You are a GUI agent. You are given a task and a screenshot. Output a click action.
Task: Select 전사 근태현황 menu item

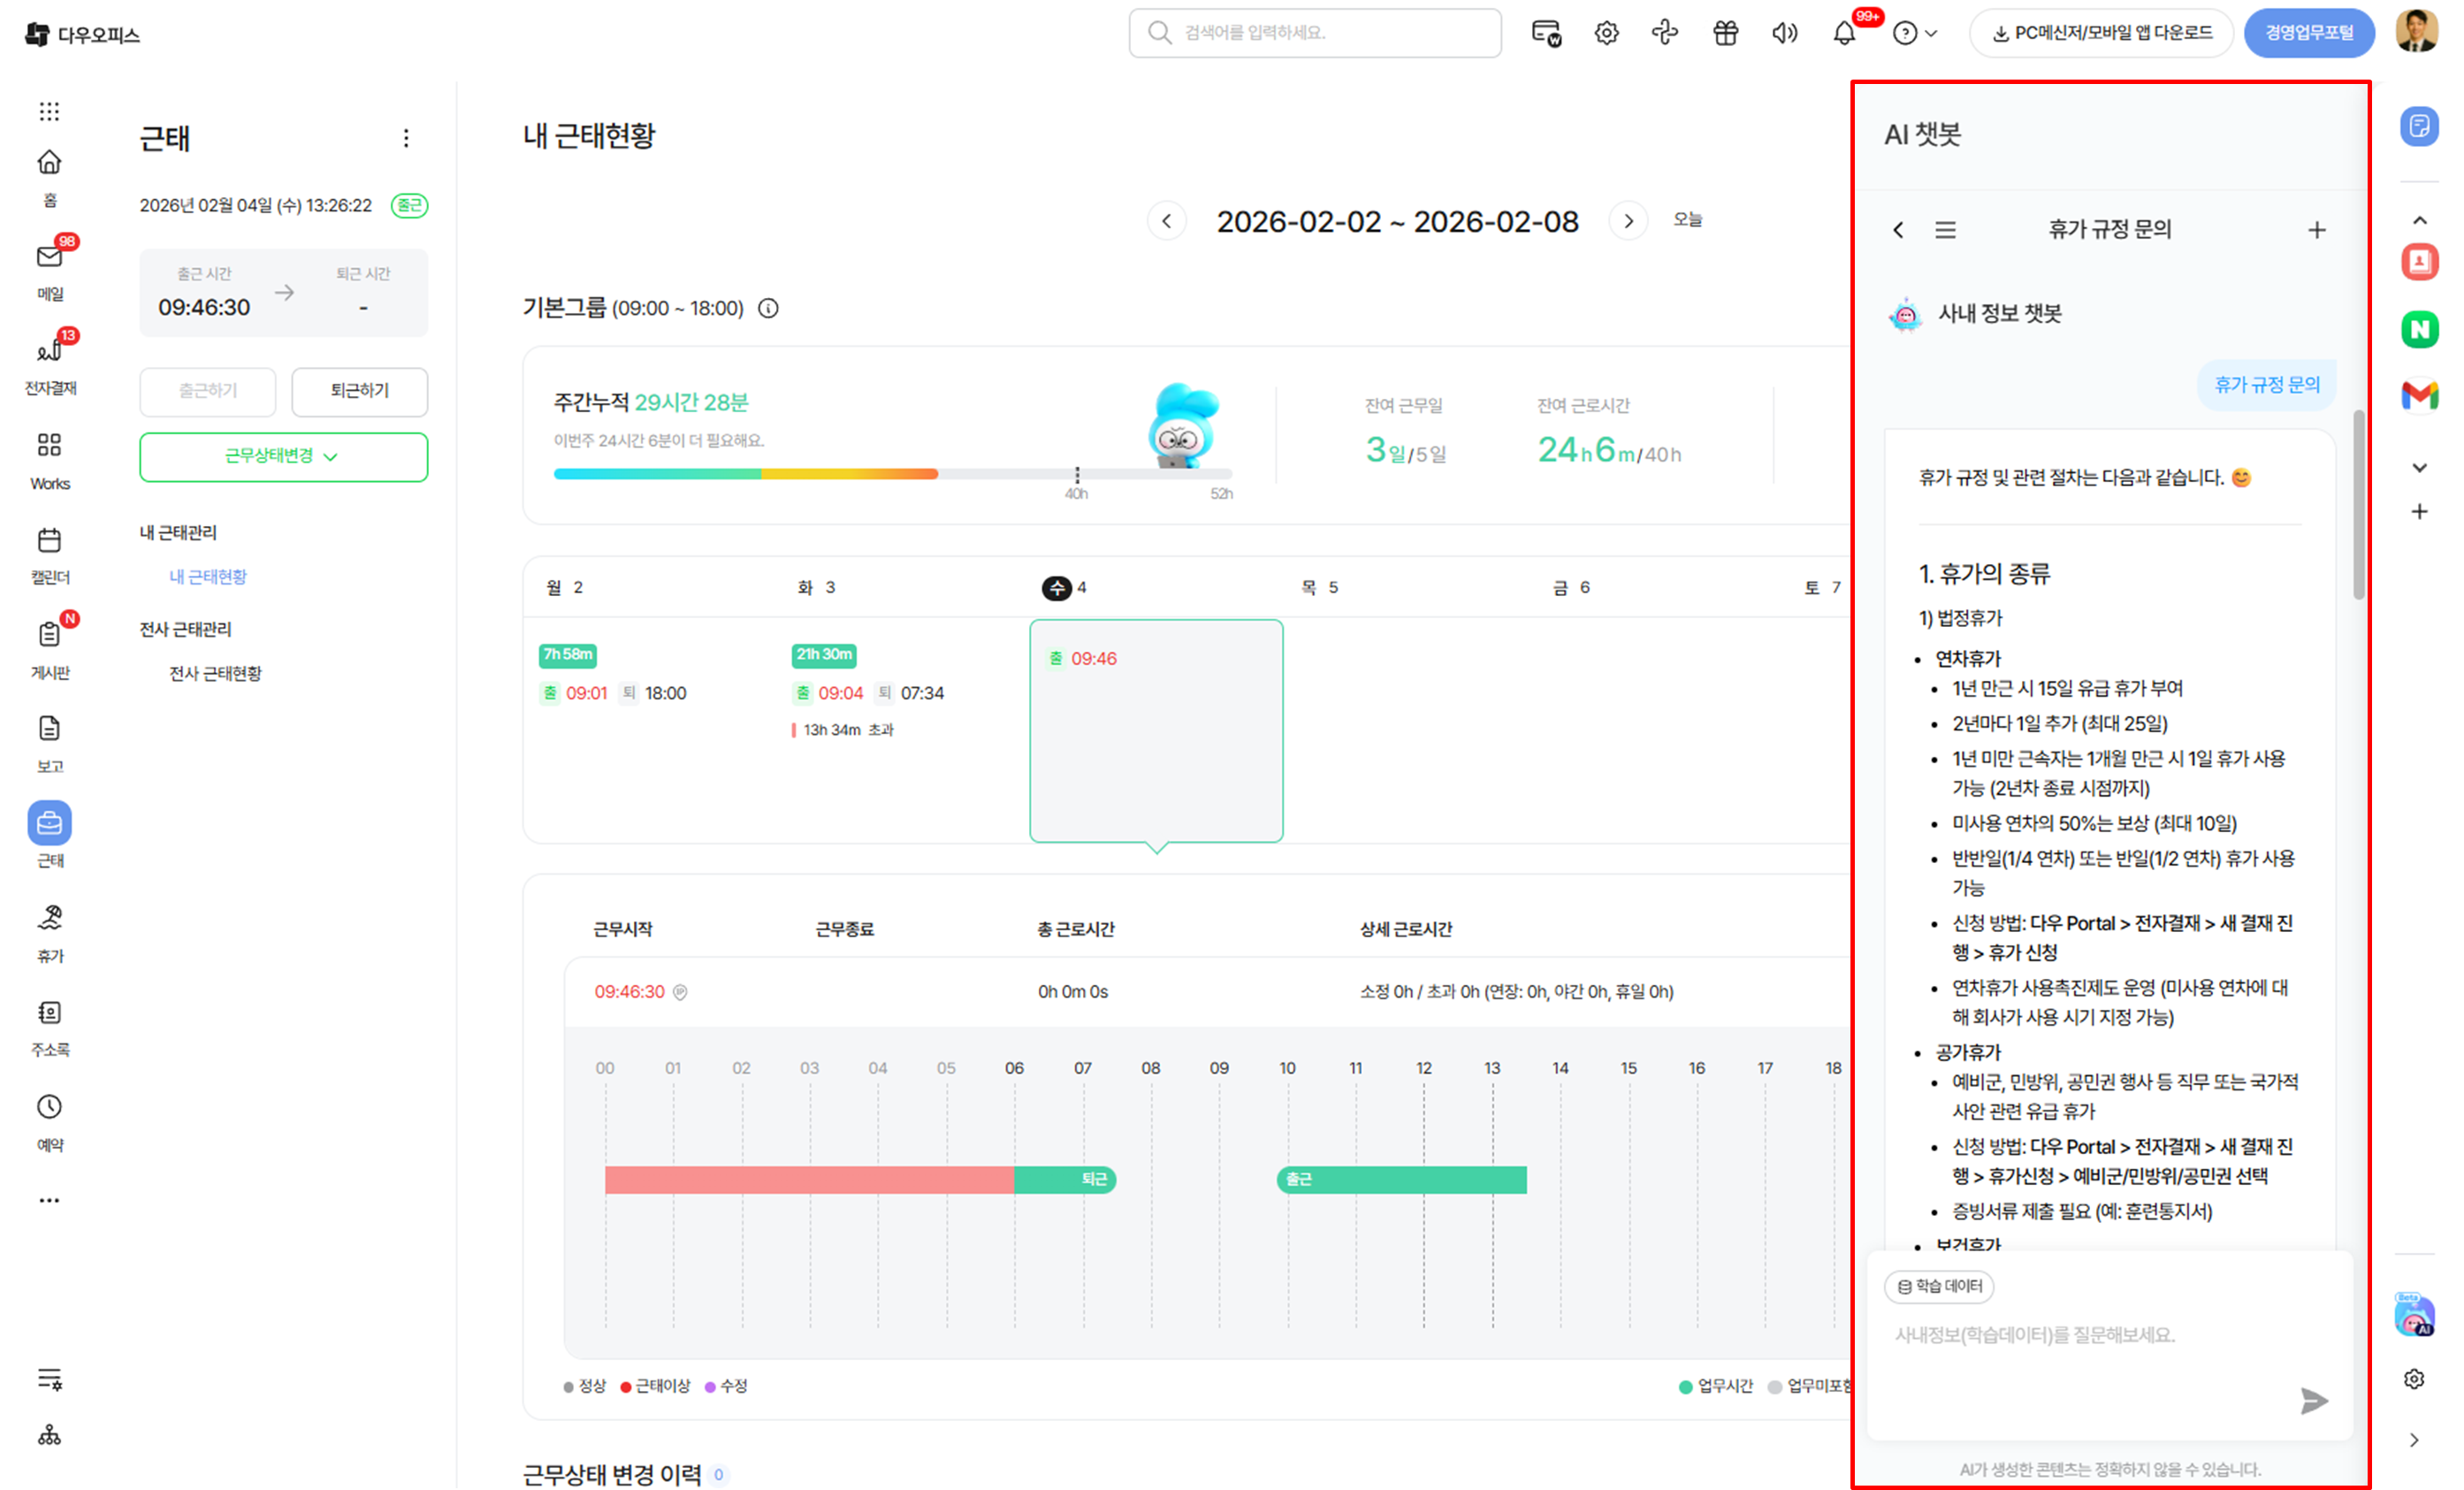point(215,673)
